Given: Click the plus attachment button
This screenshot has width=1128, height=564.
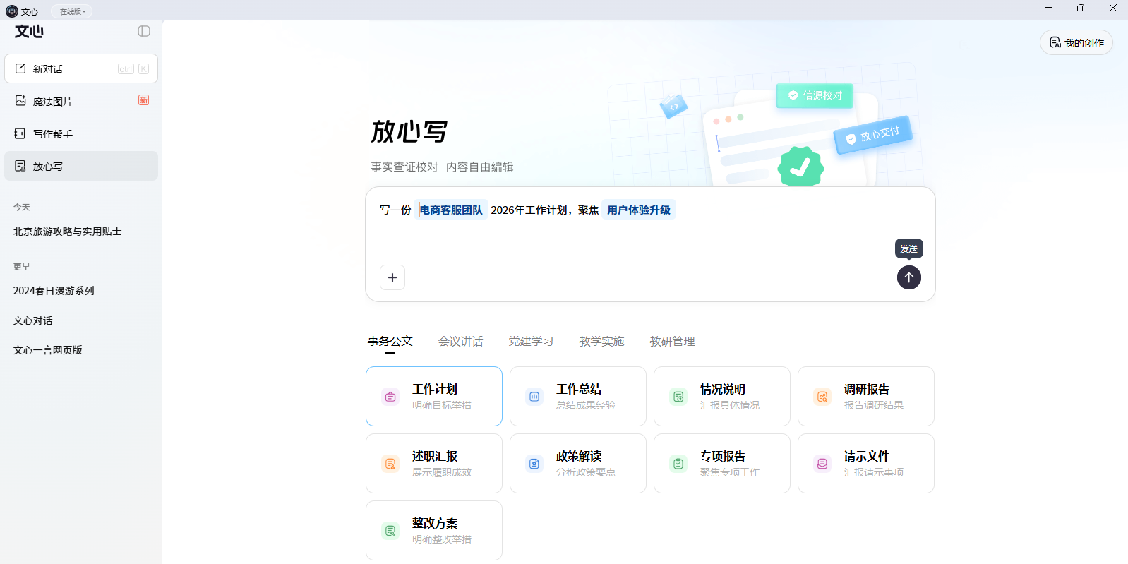Looking at the screenshot, I should (392, 277).
